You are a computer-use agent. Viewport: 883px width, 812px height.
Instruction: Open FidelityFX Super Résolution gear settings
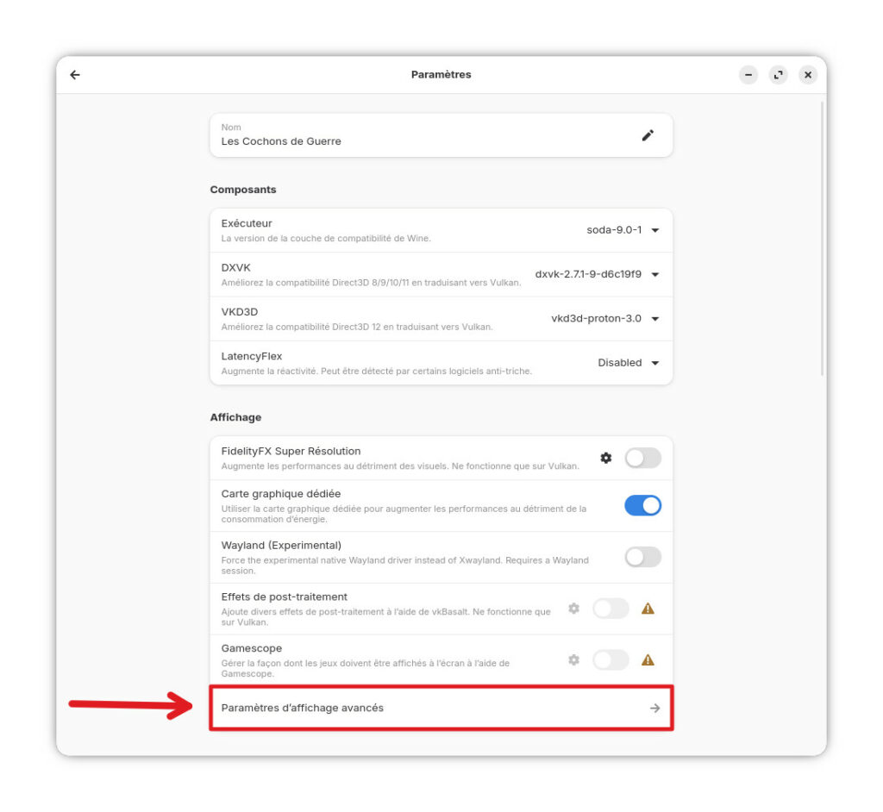(x=606, y=458)
